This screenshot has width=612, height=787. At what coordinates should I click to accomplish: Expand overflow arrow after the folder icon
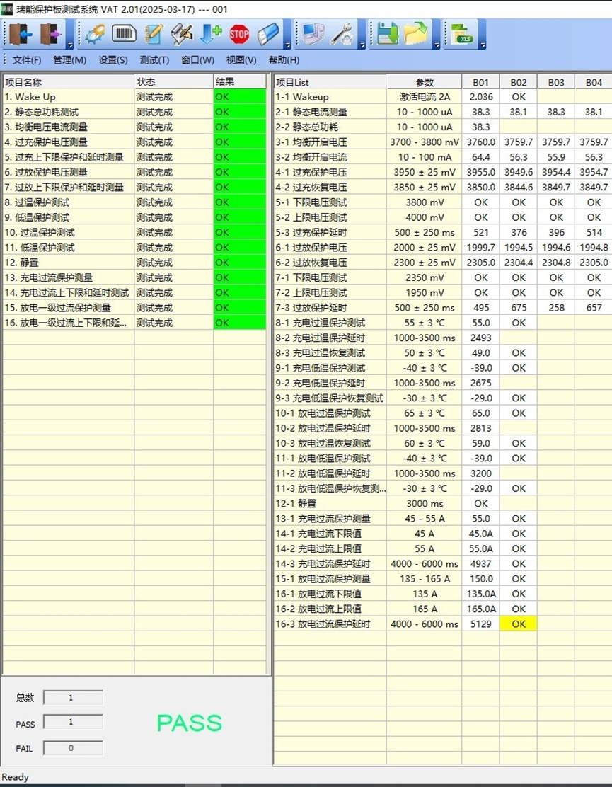coord(437,45)
